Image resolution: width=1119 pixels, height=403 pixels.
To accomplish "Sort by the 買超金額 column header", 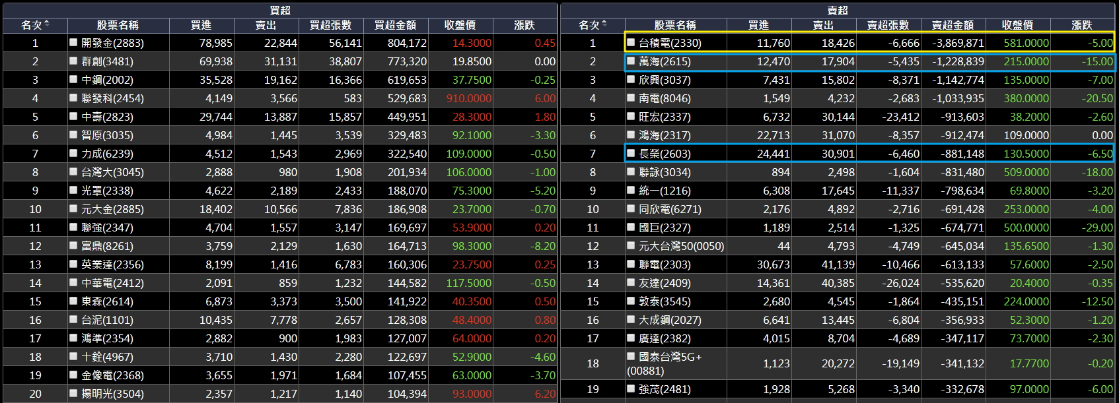I will tap(395, 25).
